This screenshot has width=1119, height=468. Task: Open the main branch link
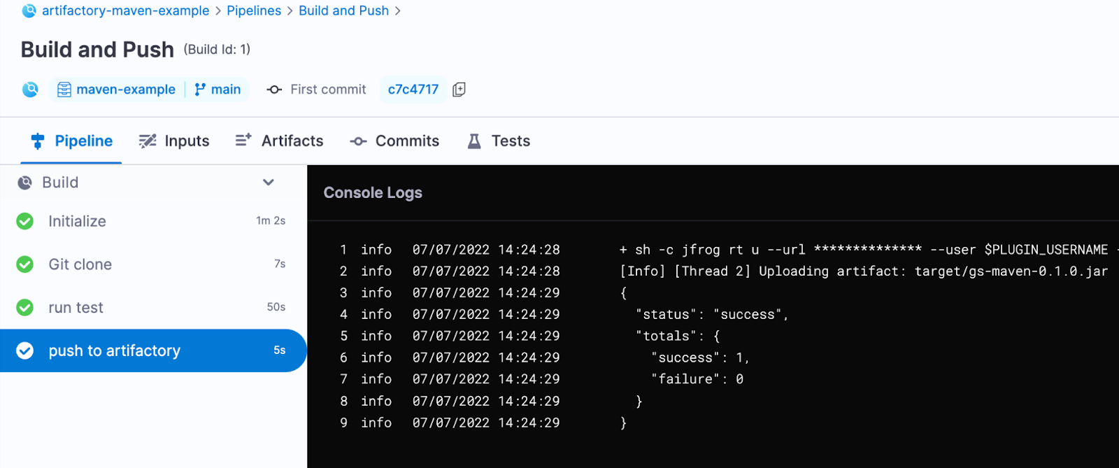coord(226,90)
